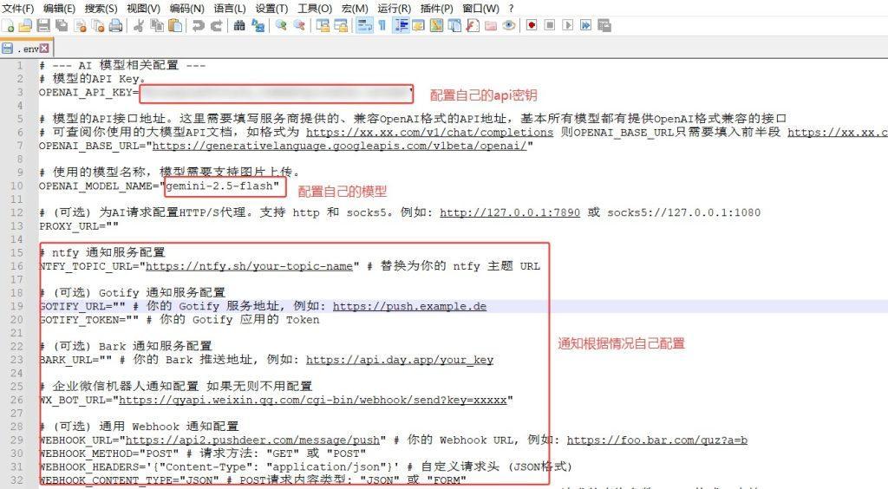This screenshot has width=888, height=489.
Task: Click the Save All icon
Action: tap(62, 25)
